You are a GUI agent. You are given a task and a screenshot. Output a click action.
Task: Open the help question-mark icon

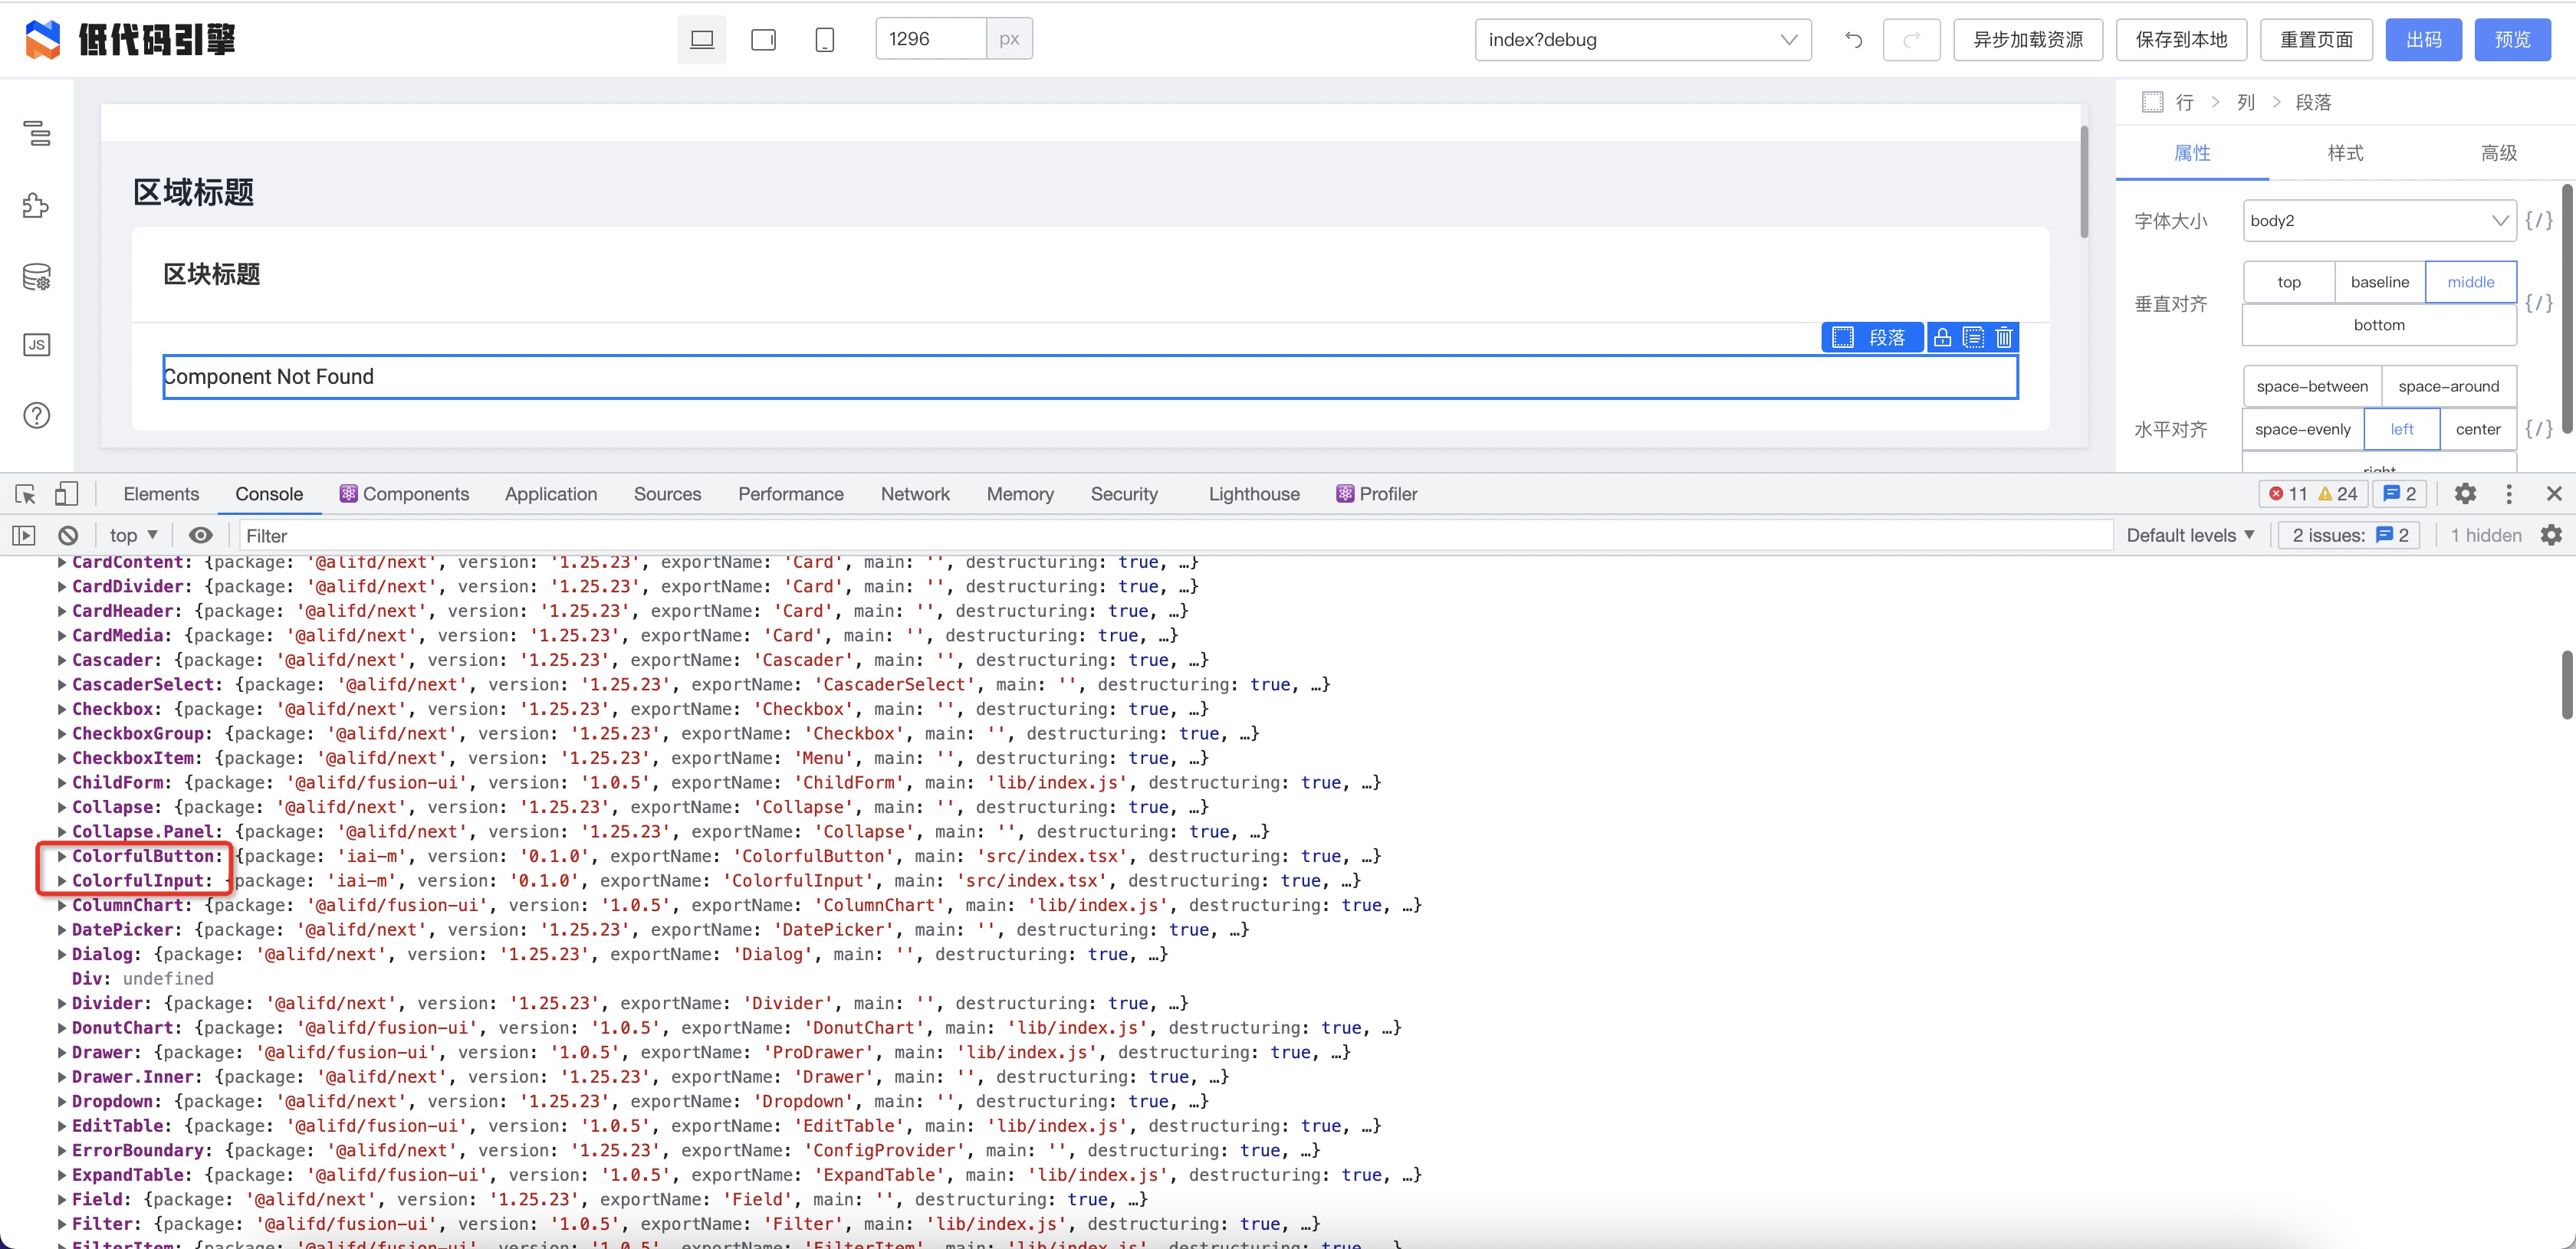click(36, 415)
